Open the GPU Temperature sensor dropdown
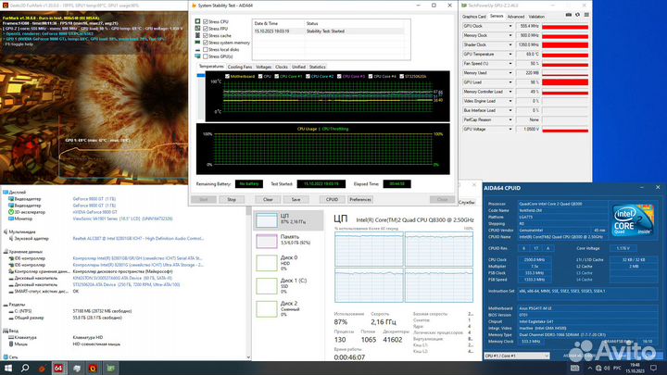This screenshot has width=667, height=375. tap(510, 55)
